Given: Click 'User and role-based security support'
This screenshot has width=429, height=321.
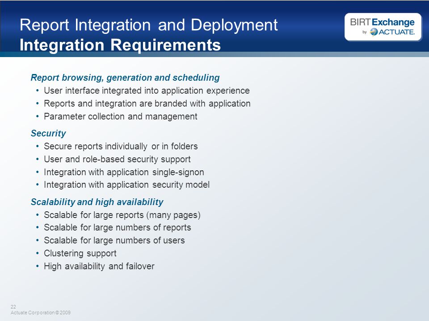Looking at the screenshot, I should (x=117, y=159).
